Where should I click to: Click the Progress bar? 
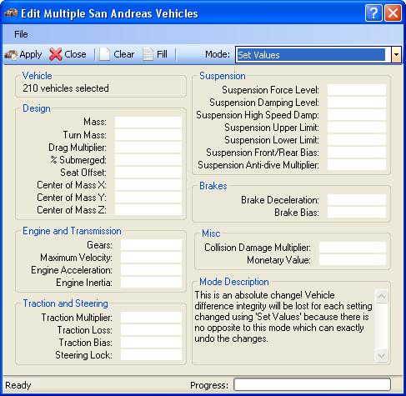pyautogui.click(x=312, y=384)
